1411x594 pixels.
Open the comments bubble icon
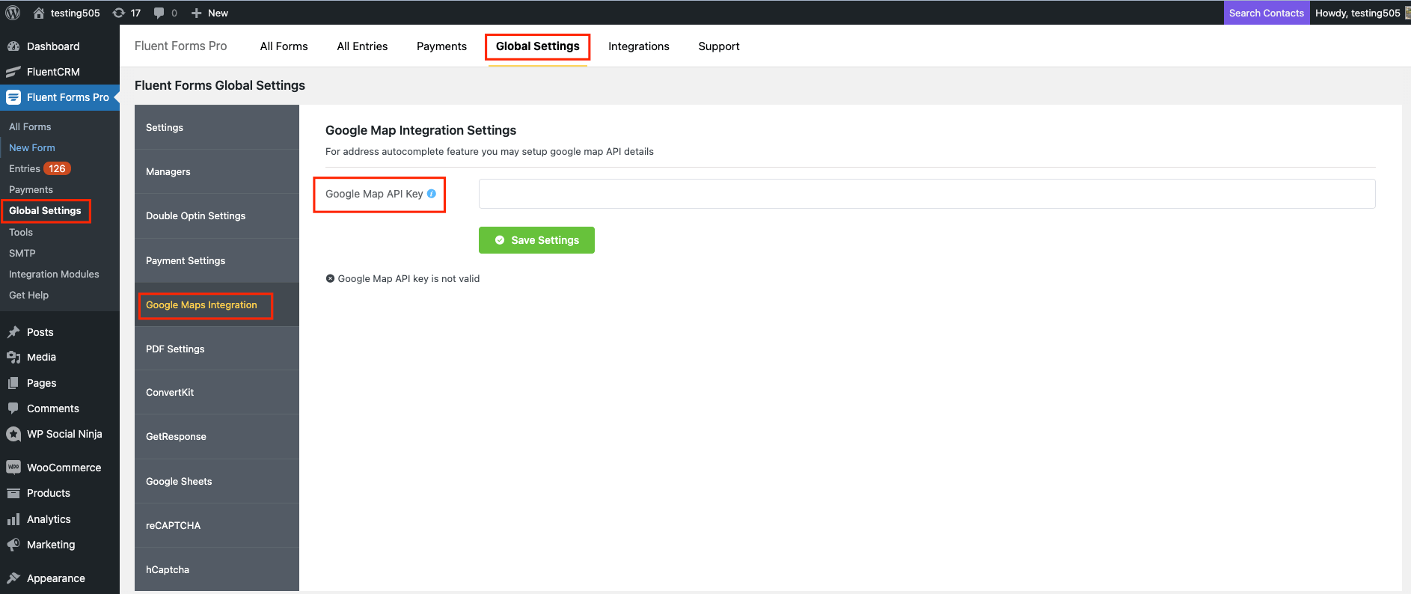[159, 13]
